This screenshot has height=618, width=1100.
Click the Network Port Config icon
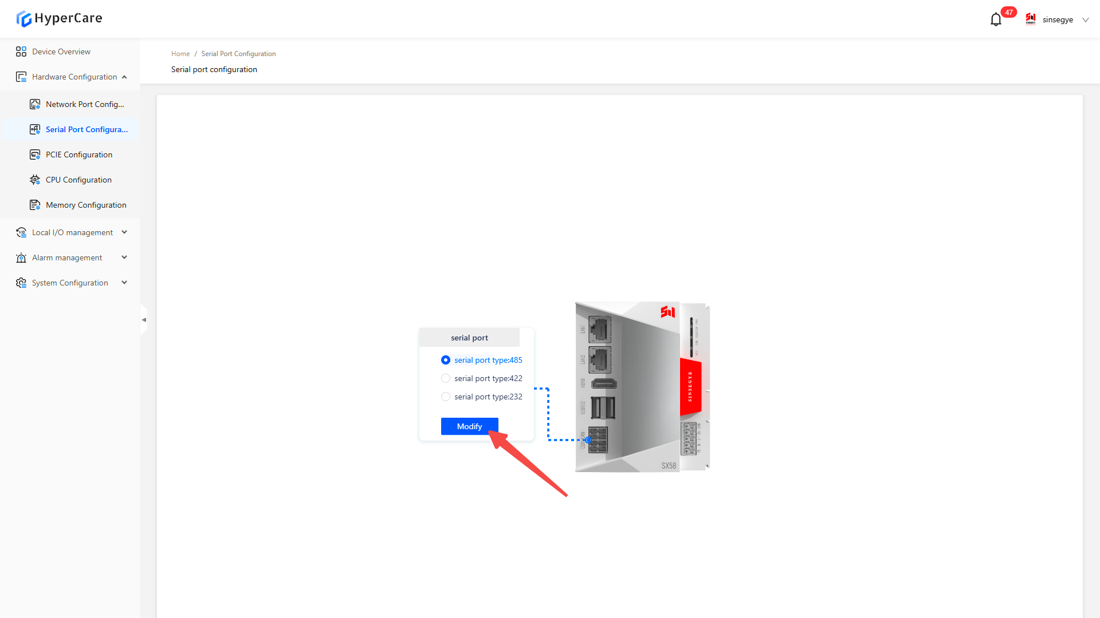pyautogui.click(x=35, y=104)
